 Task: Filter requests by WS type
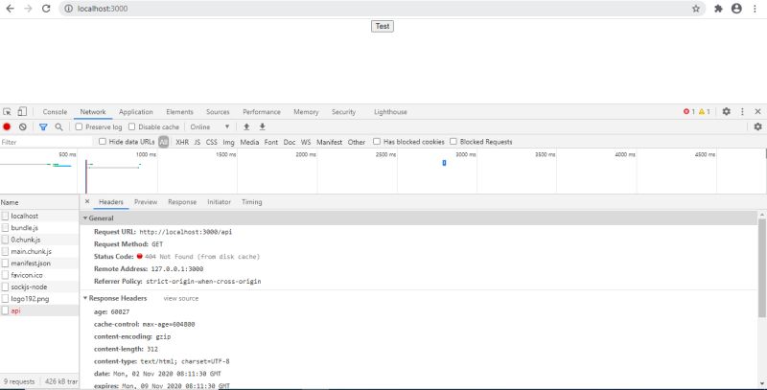tap(306, 142)
